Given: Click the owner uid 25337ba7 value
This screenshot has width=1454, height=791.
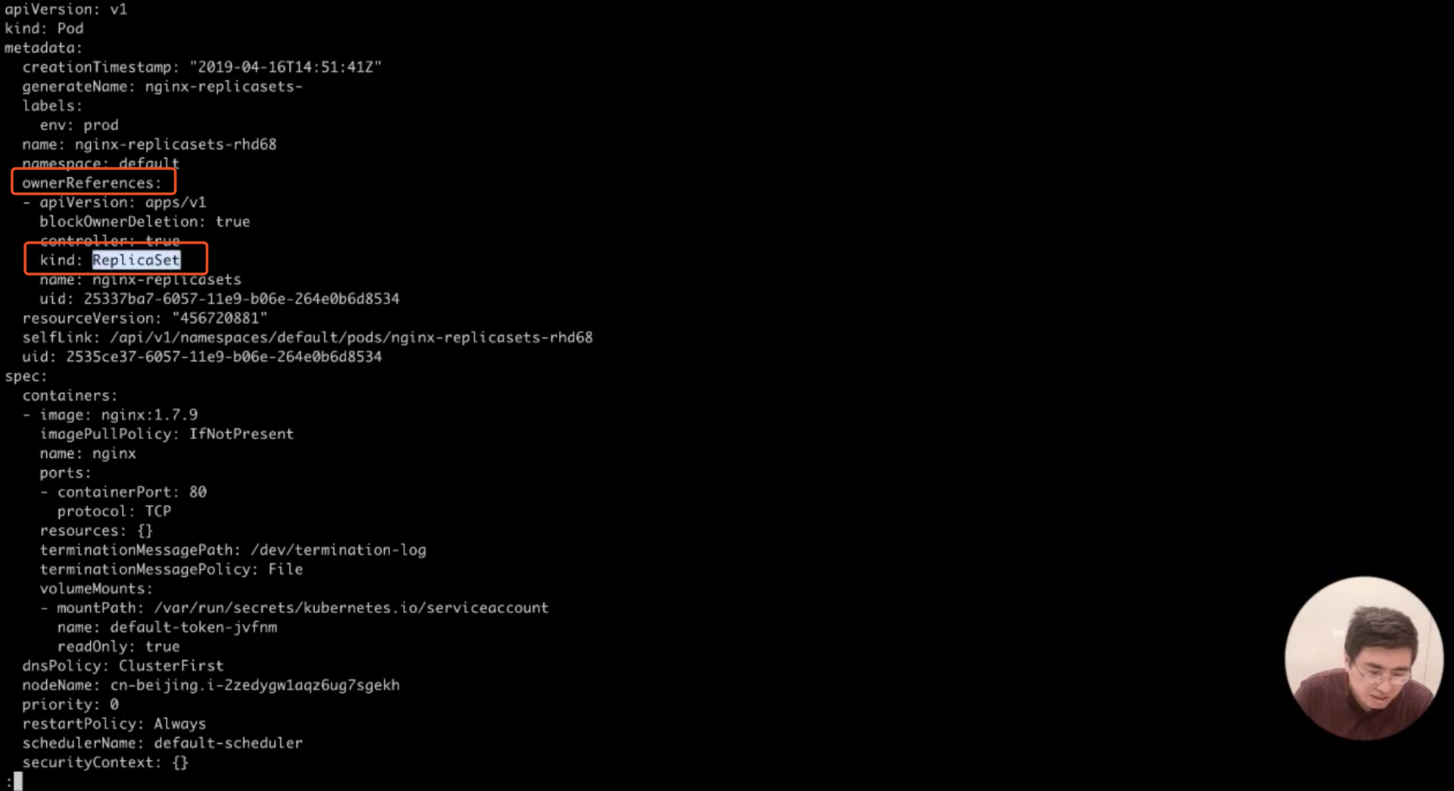Looking at the screenshot, I should (242, 299).
